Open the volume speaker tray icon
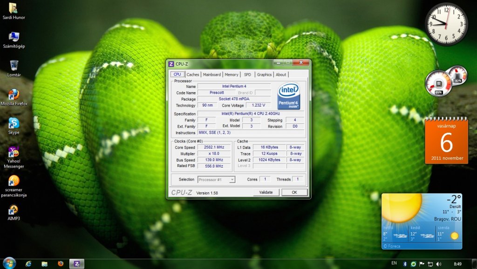Viewport: 477px width, 269px height. pos(438,264)
